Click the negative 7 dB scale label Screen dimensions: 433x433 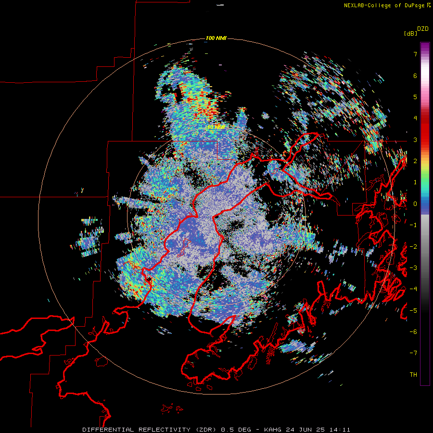(x=413, y=353)
